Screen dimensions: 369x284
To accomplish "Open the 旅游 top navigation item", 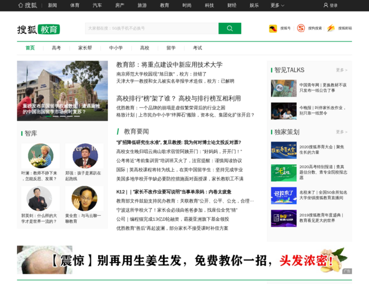I will pos(142,5).
